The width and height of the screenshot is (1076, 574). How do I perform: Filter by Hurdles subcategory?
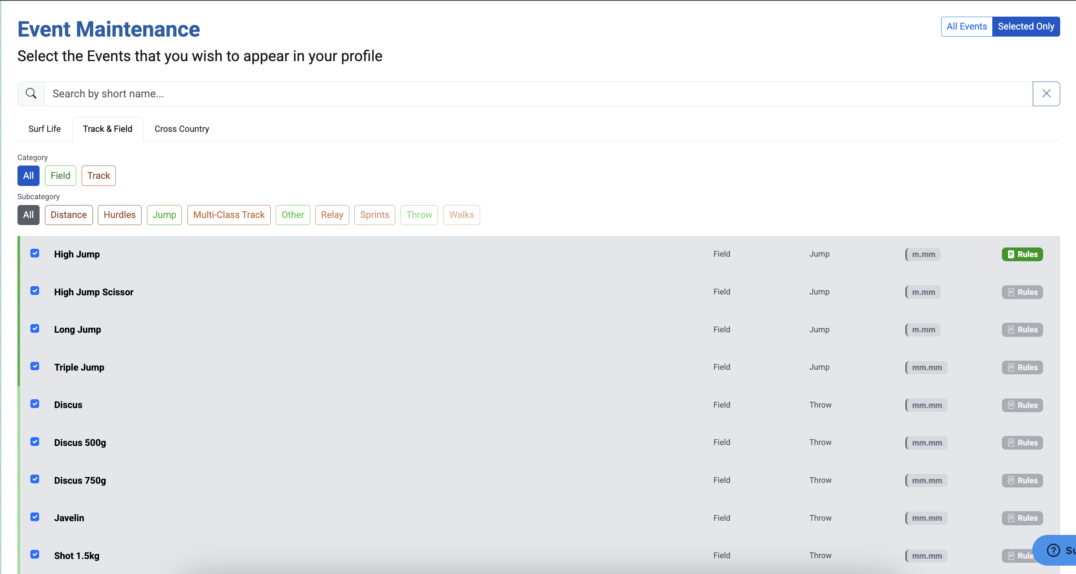tap(120, 215)
